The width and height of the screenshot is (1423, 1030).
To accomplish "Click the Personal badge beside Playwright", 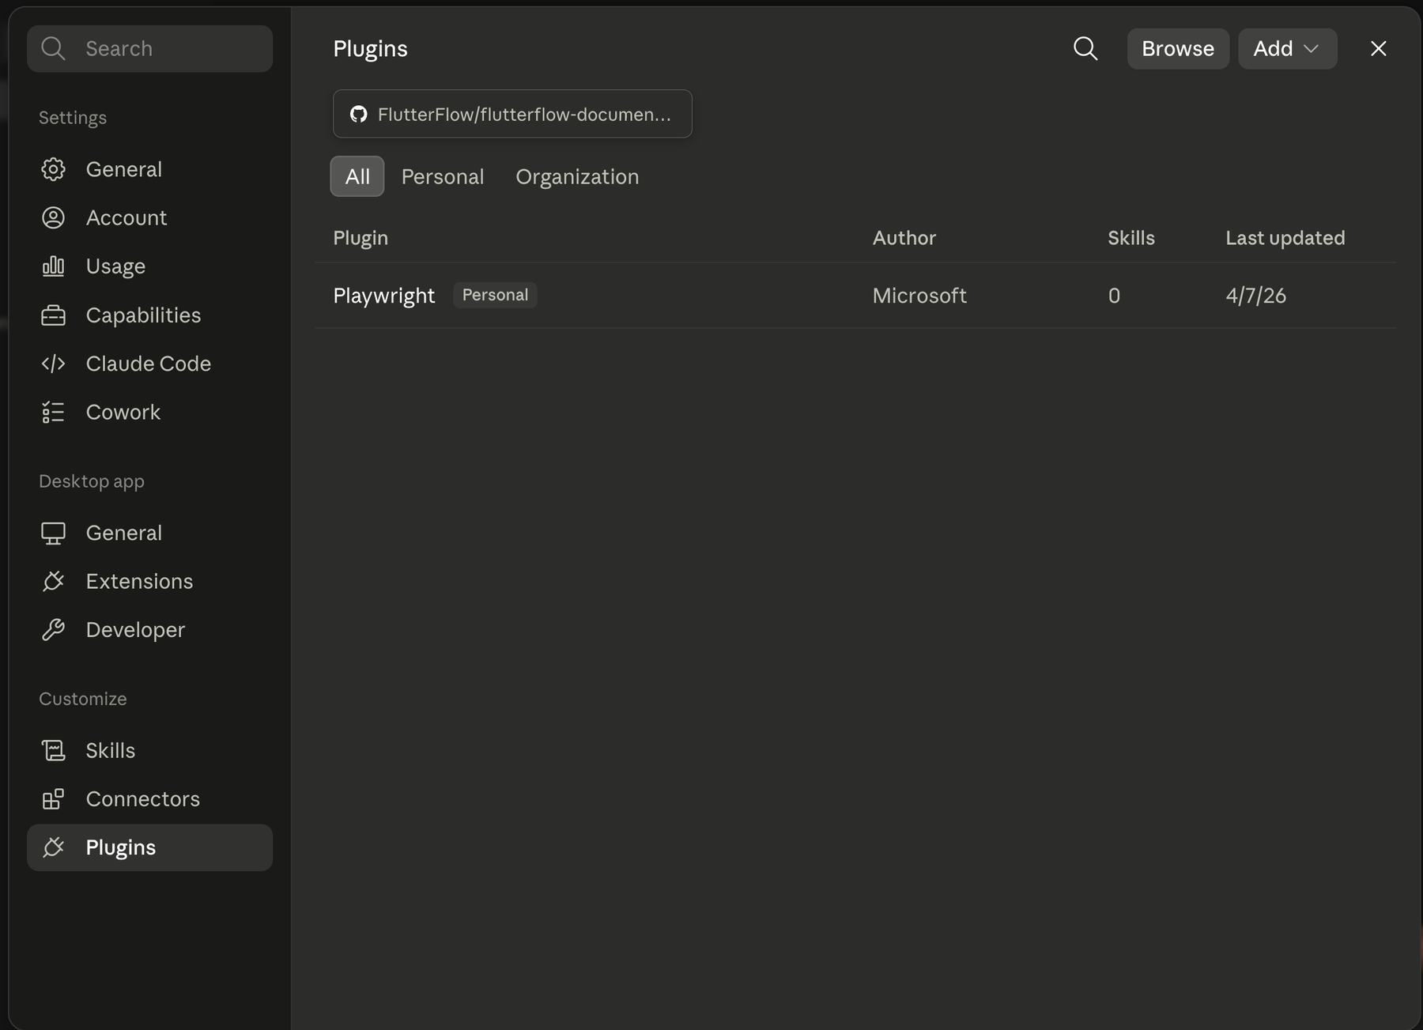I will [x=495, y=295].
